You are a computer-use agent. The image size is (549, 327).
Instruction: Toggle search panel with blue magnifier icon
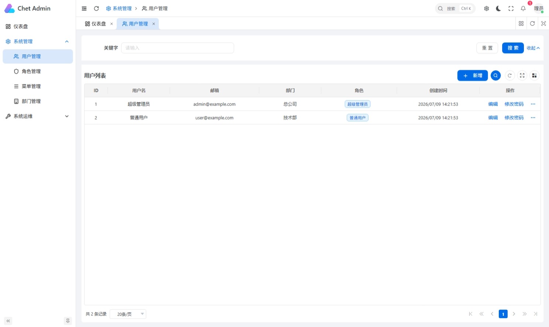tap(495, 75)
